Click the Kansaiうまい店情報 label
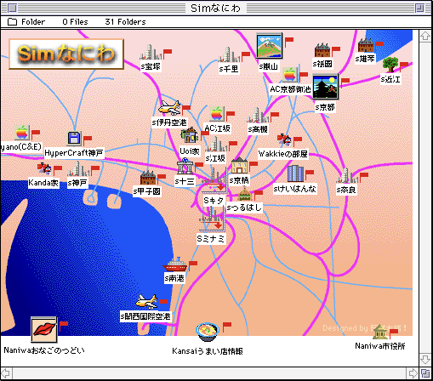This screenshot has height=381, width=433. coord(208,351)
